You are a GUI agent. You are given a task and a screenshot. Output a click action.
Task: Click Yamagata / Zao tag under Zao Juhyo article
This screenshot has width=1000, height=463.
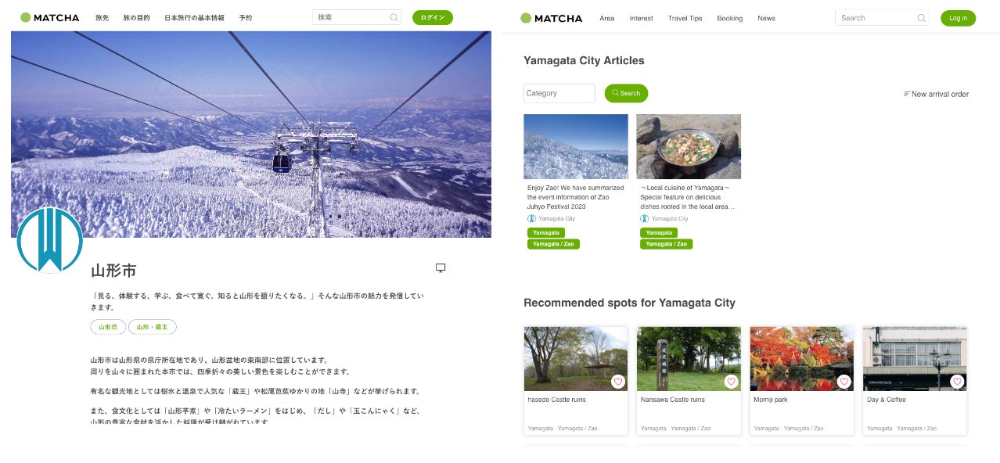tap(553, 244)
